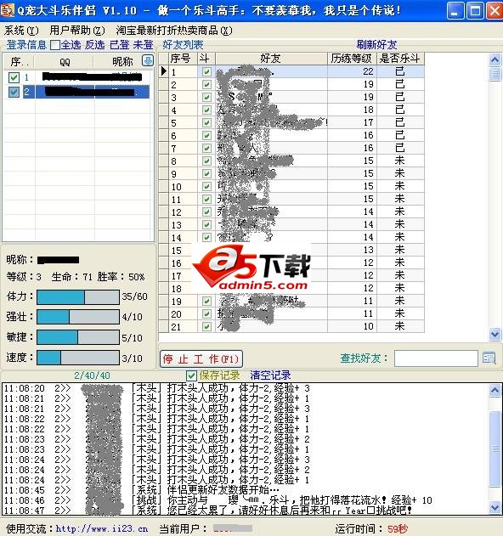The width and height of the screenshot is (503, 536).
Task: Click the 2/40/40 counter text
Action: tap(92, 375)
